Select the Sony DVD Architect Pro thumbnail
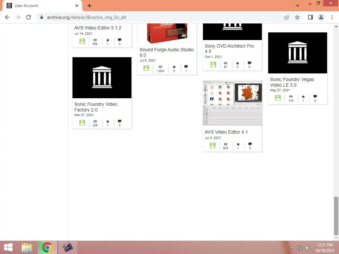339x254 pixels. (x=232, y=31)
